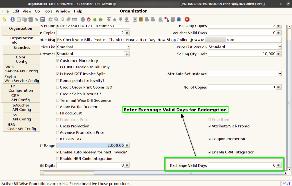Viewport: 292px width, 186px height.
Task: Check Terminal Wise Bill Sequence
Action: (x=58, y=100)
